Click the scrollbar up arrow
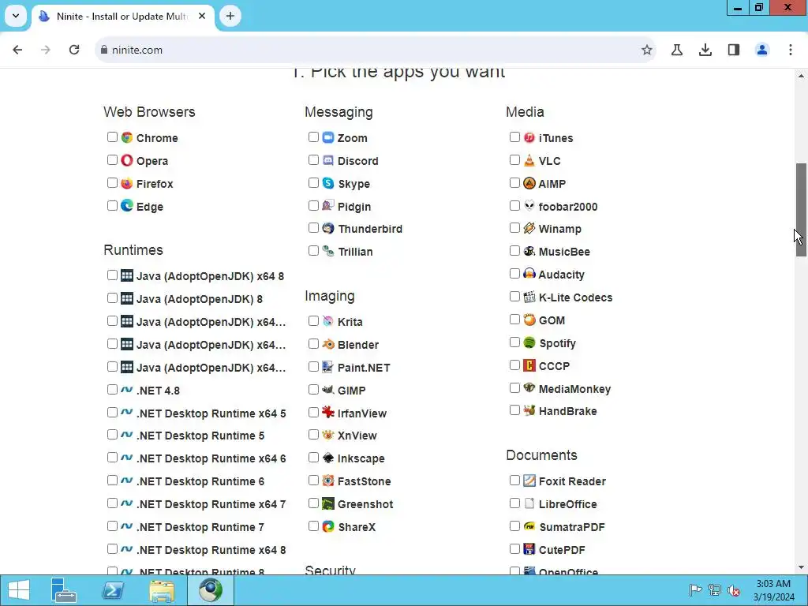808x606 pixels. 802,76
